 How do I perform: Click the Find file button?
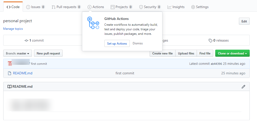pos(205,53)
